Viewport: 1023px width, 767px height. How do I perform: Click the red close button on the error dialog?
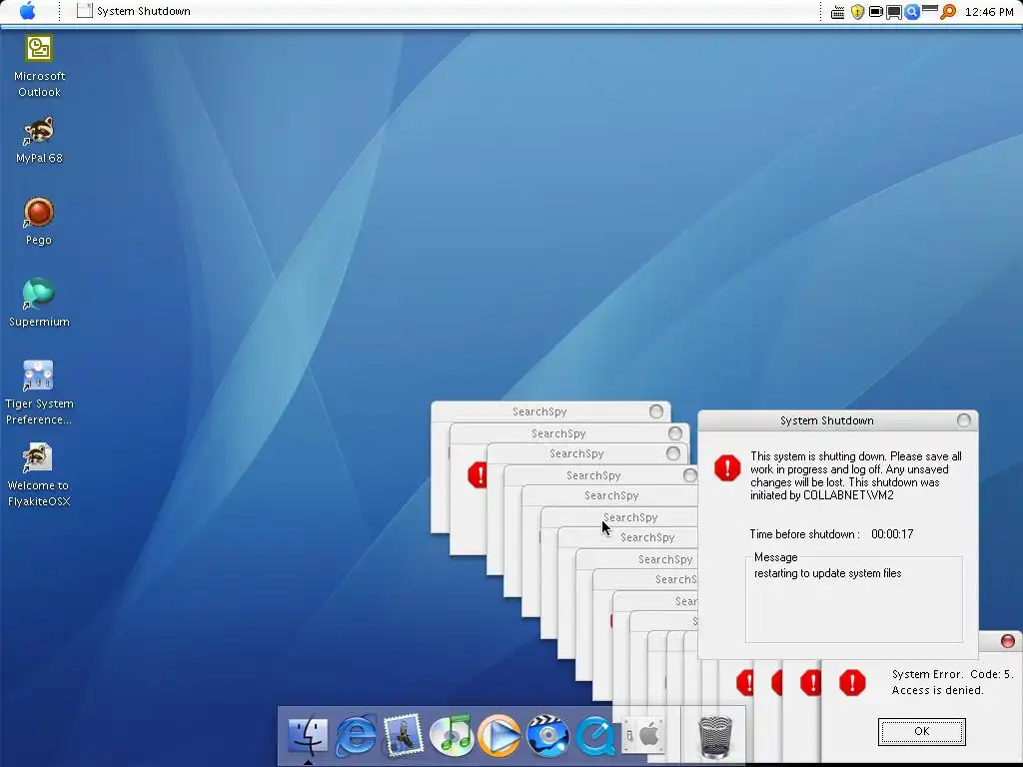pos(1007,641)
